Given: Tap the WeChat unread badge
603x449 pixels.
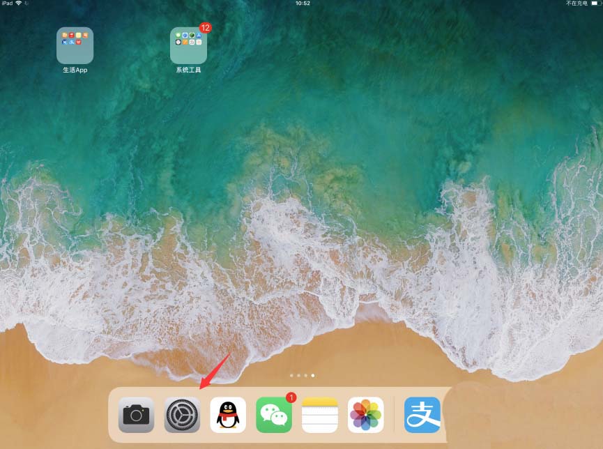Looking at the screenshot, I should click(x=291, y=397).
